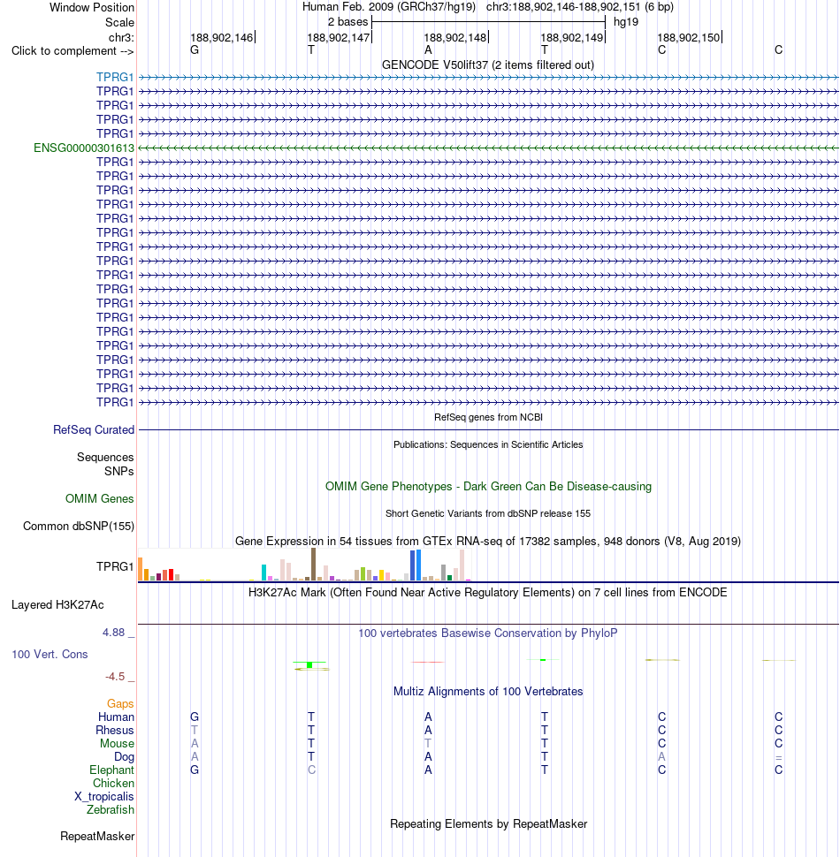This screenshot has width=840, height=857.
Task: Click the 'chr3:' ruler label
Action: pos(121,38)
